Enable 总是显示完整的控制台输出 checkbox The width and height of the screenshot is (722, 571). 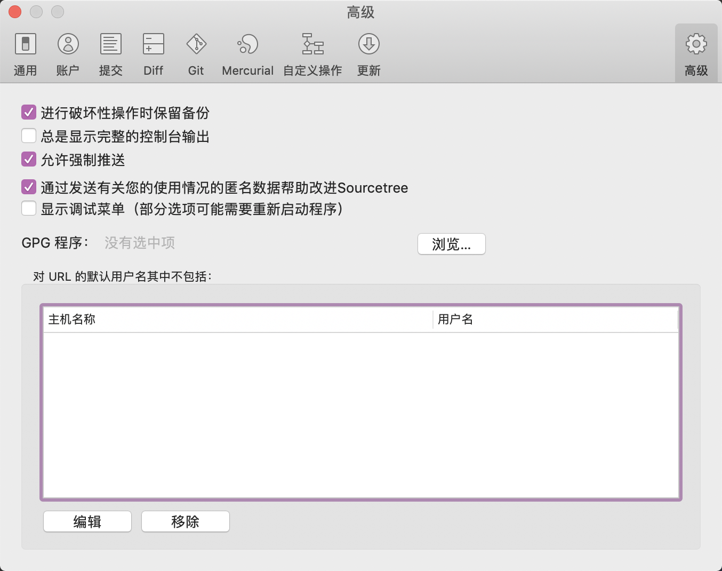(29, 136)
